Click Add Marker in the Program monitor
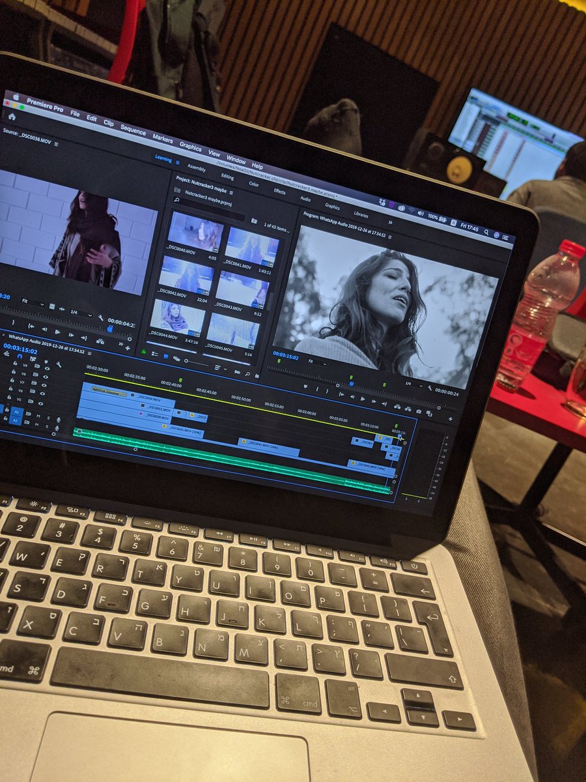Viewport: 586px width, 782px height. point(305,386)
